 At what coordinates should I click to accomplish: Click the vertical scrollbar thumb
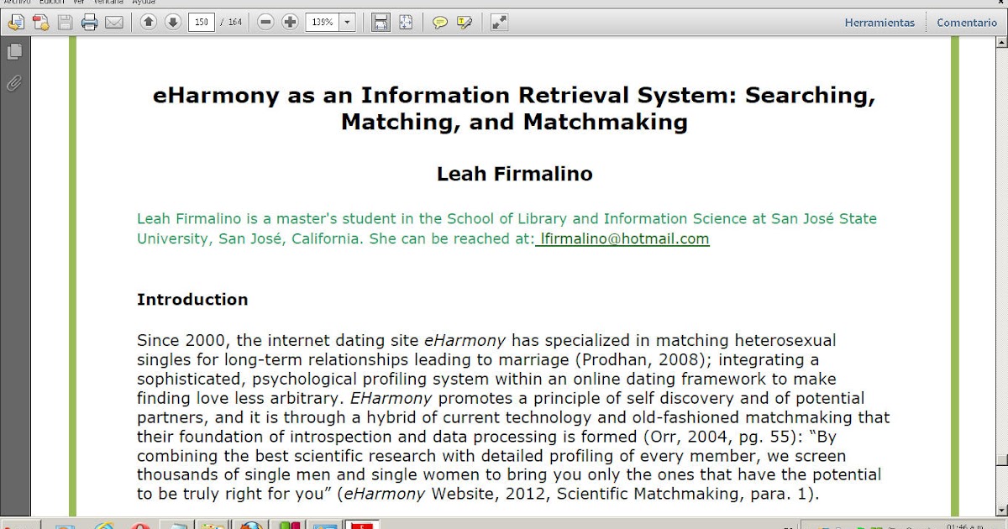[x=1000, y=459]
